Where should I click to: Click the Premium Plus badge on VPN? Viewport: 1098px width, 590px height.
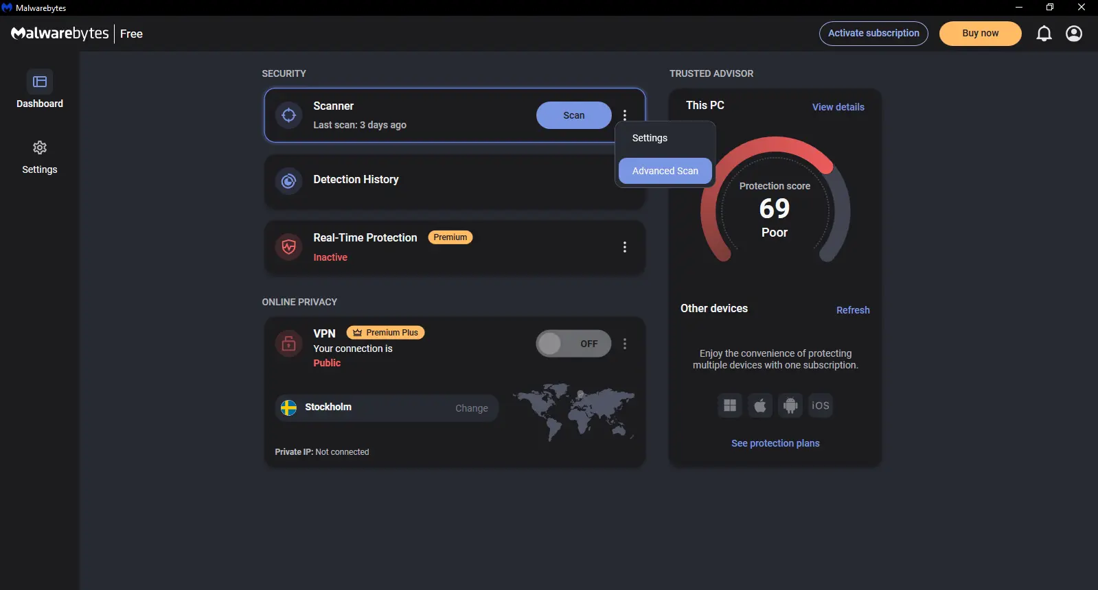(x=385, y=333)
